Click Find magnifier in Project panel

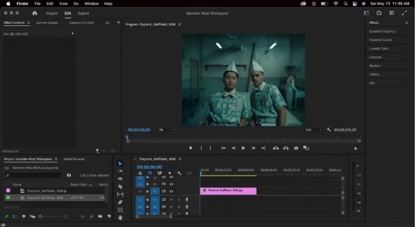point(91,216)
